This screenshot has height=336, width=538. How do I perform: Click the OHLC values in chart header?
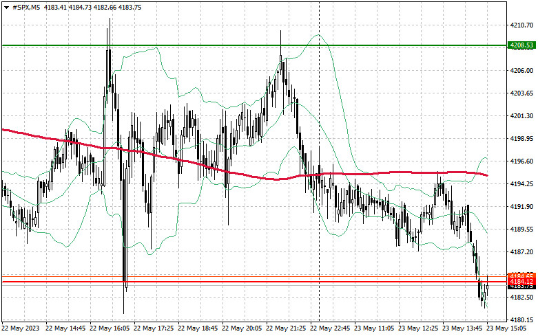point(91,6)
